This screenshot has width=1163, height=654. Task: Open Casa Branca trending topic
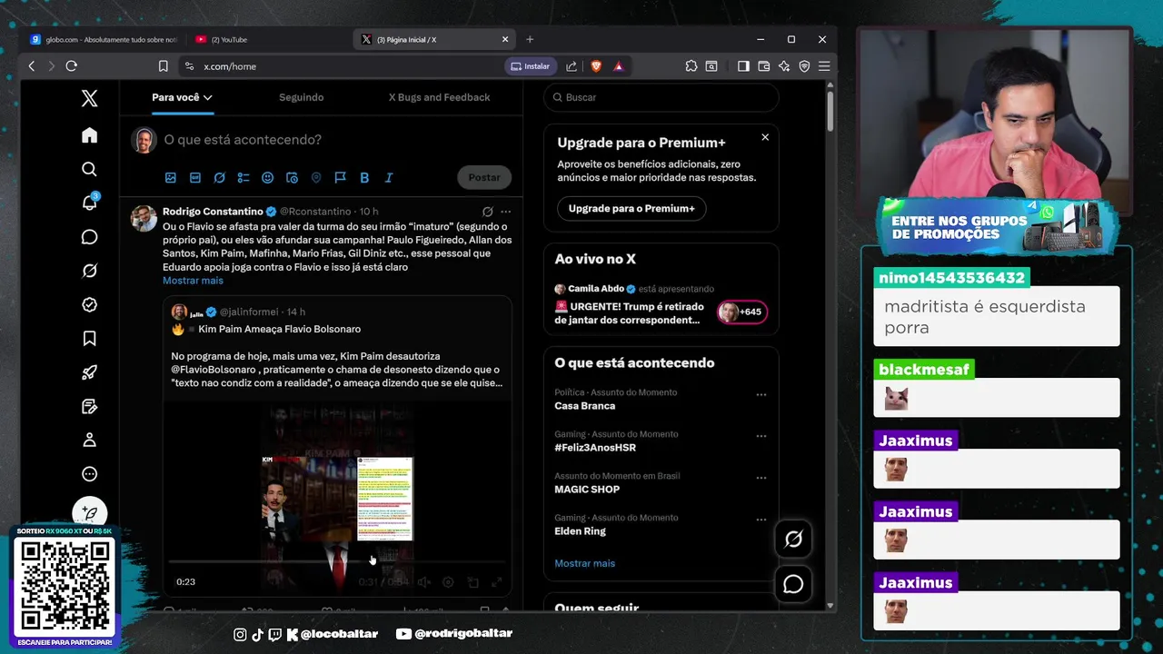584,406
